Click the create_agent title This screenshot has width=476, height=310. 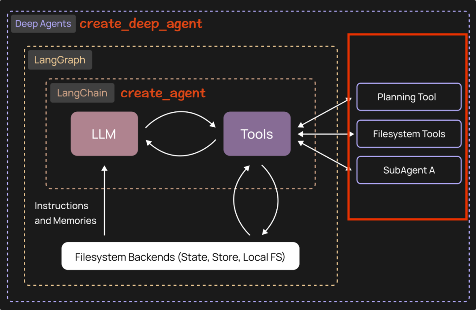tap(164, 93)
